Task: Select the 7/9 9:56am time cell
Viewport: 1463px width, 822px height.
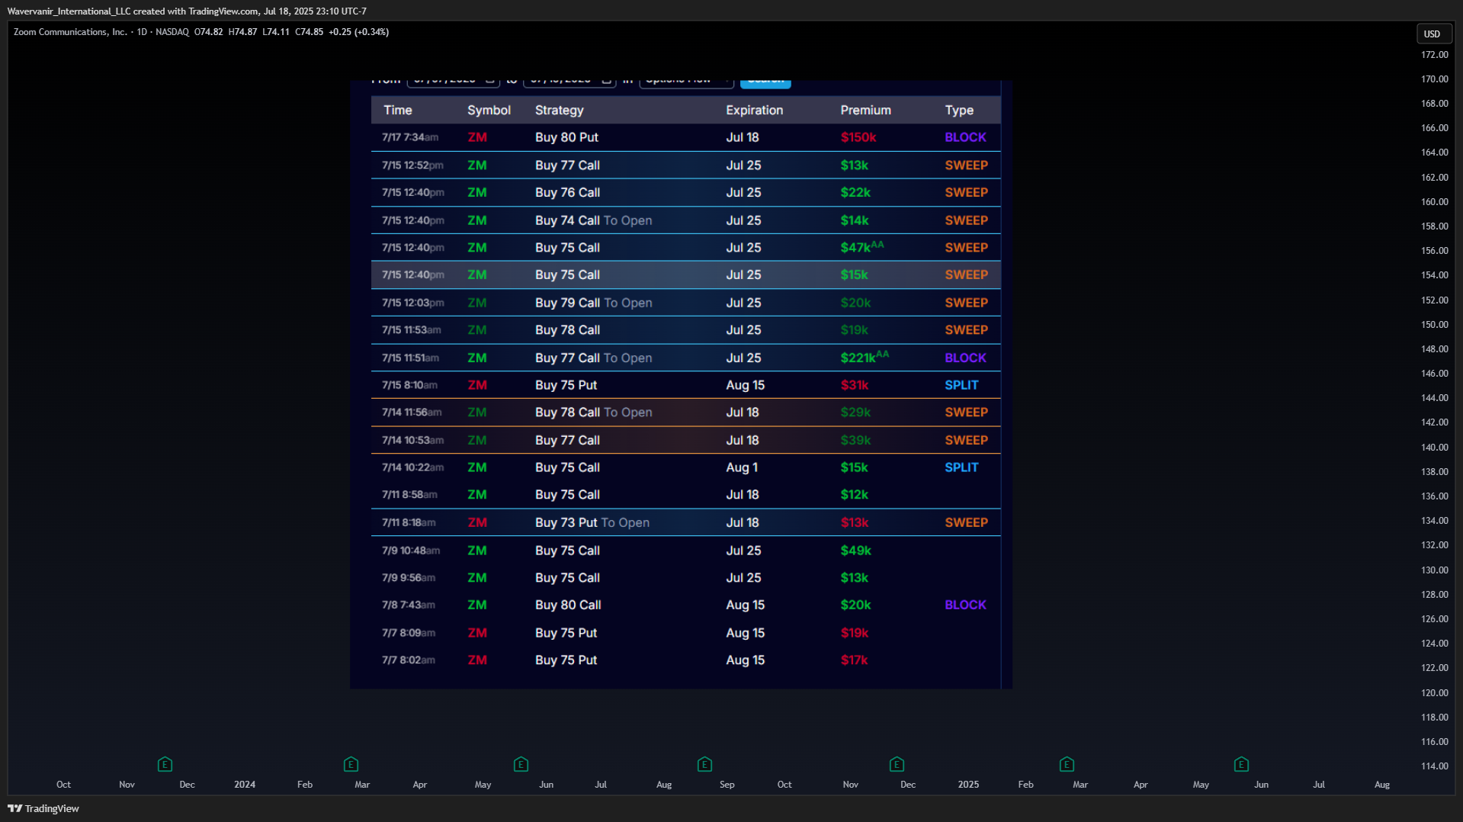Action: (409, 578)
